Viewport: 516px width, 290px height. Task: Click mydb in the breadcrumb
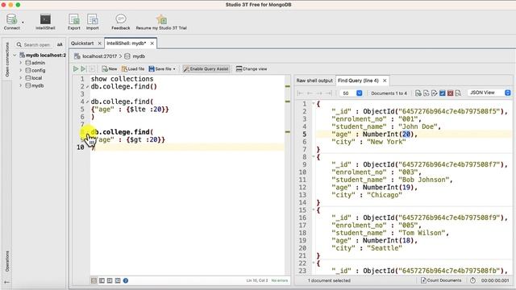tap(139, 56)
